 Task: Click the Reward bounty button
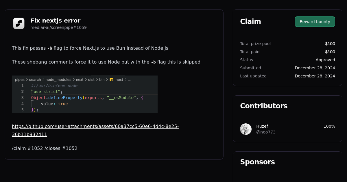click(315, 21)
